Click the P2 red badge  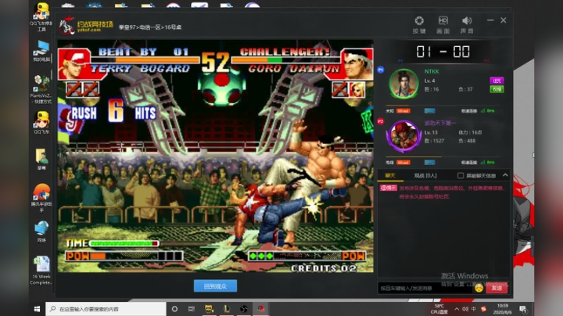(381, 122)
